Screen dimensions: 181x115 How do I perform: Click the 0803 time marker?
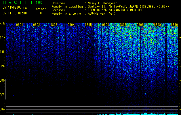tap(54, 25)
